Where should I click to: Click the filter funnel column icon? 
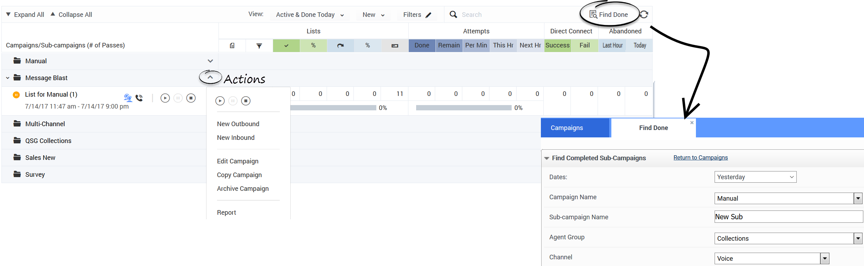coord(259,46)
